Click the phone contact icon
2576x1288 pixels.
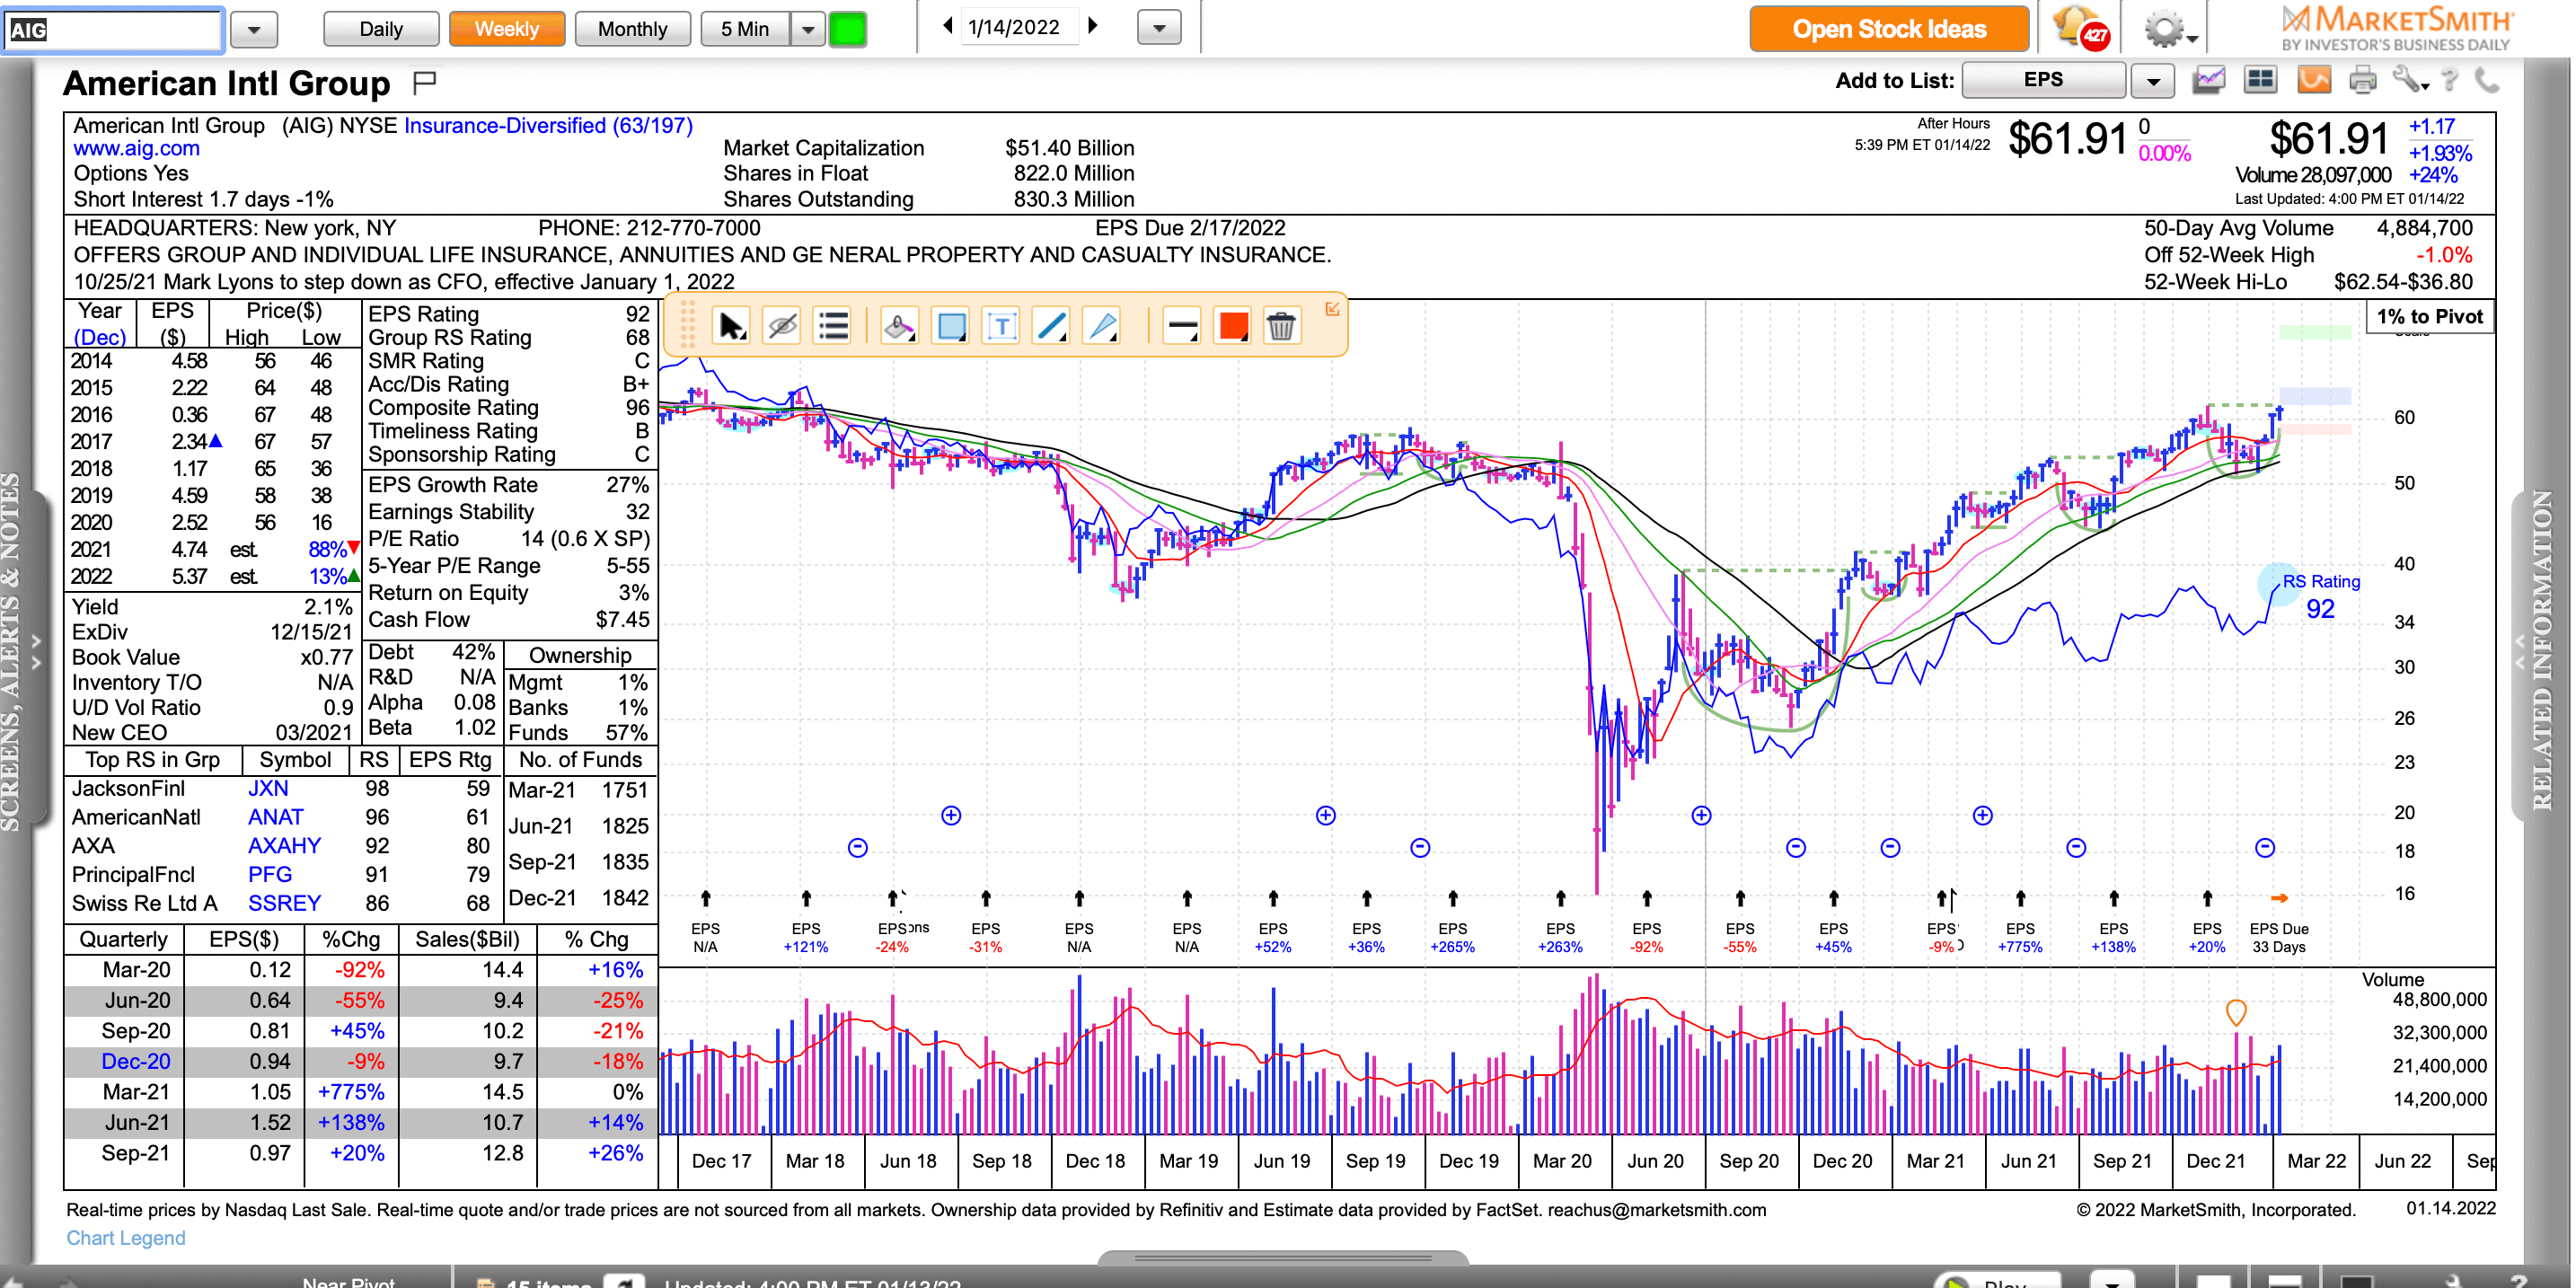coord(2487,80)
